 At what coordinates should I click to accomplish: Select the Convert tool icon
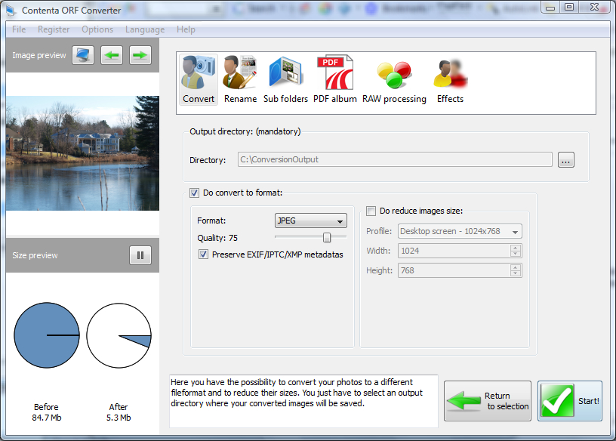click(x=199, y=80)
